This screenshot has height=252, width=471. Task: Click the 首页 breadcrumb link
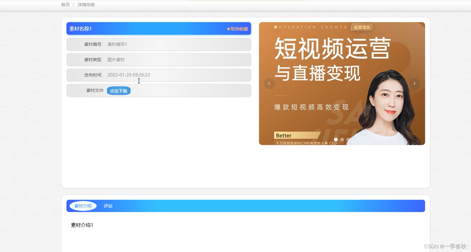pyautogui.click(x=65, y=5)
